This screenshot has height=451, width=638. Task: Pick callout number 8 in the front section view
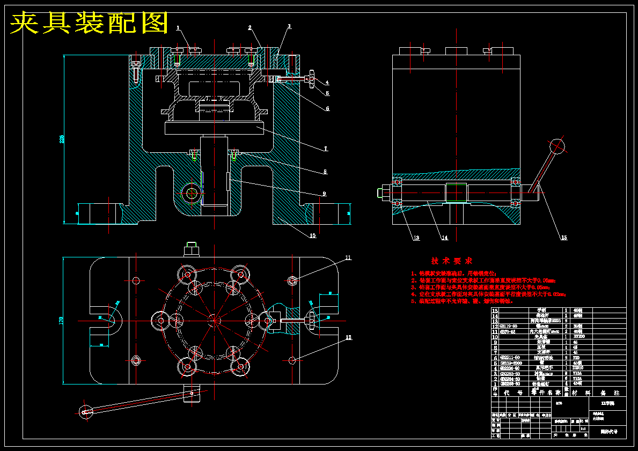tap(325, 172)
